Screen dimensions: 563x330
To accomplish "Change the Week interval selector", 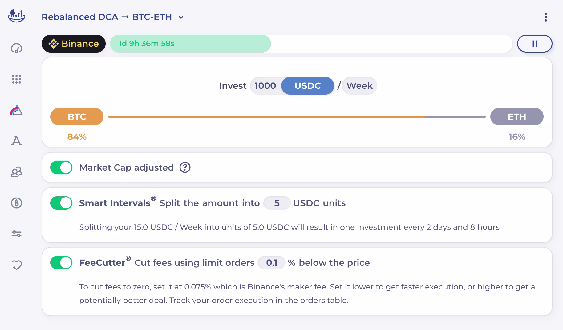I will coord(359,86).
